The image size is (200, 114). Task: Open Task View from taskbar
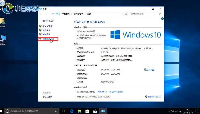point(63,111)
